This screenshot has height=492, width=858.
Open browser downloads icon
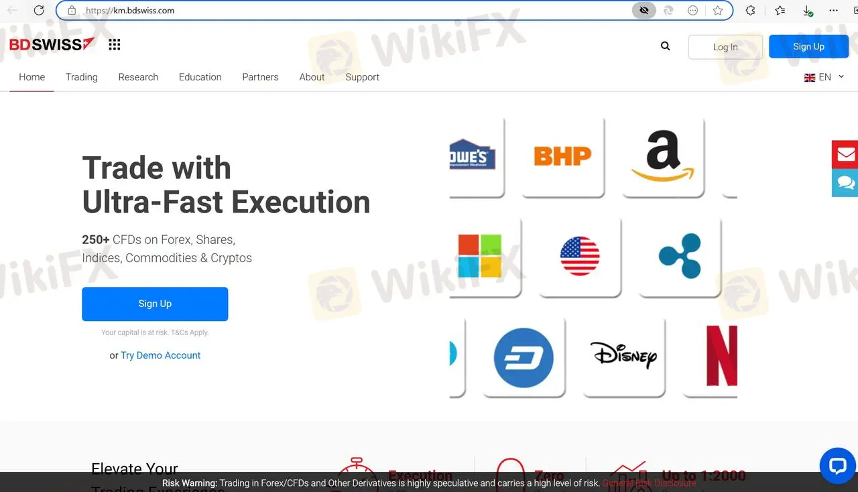click(x=808, y=11)
